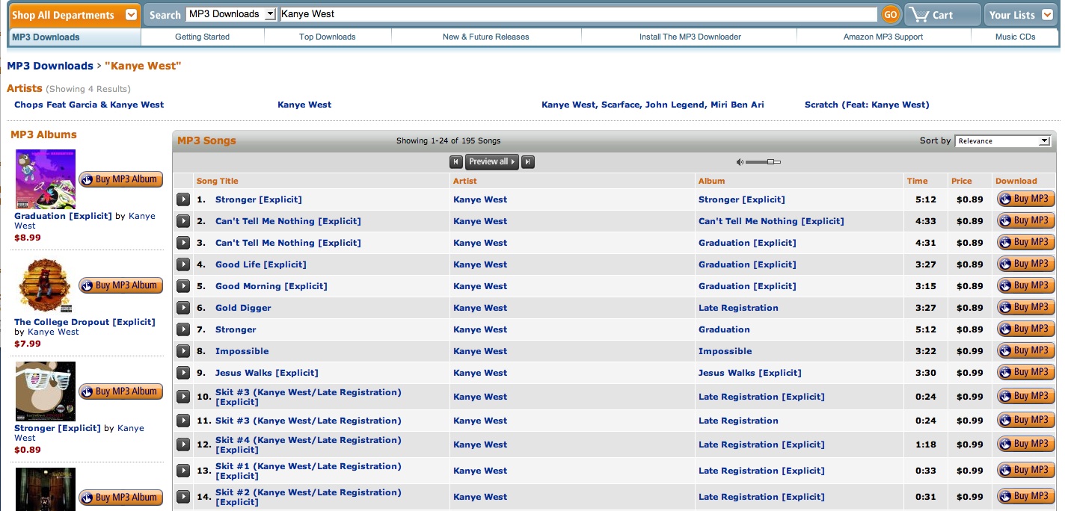
Task: Open Good Morning [Explicit] song link
Action: tap(271, 286)
